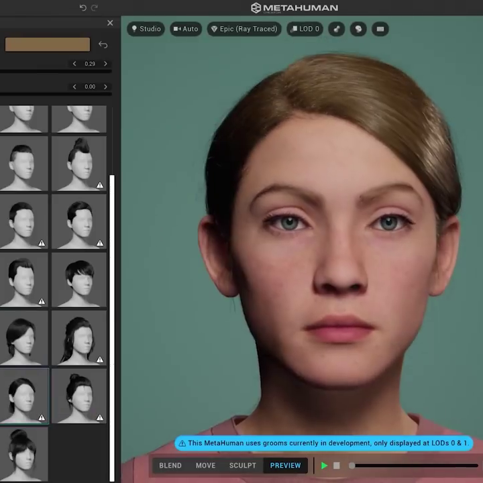
Task: Stop the preview animation
Action: (x=337, y=466)
